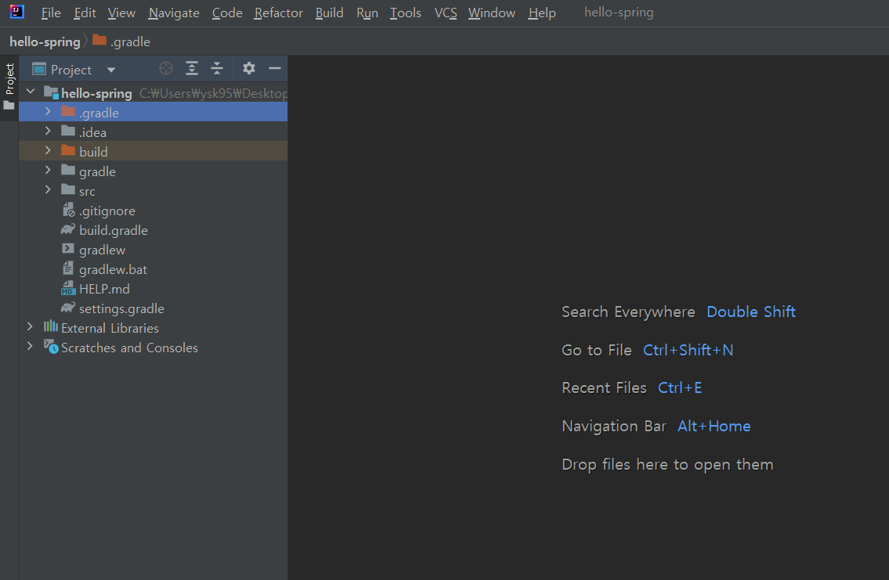Image resolution: width=889 pixels, height=580 pixels.
Task: Click the gradle folder icon below build
Action: (x=68, y=170)
